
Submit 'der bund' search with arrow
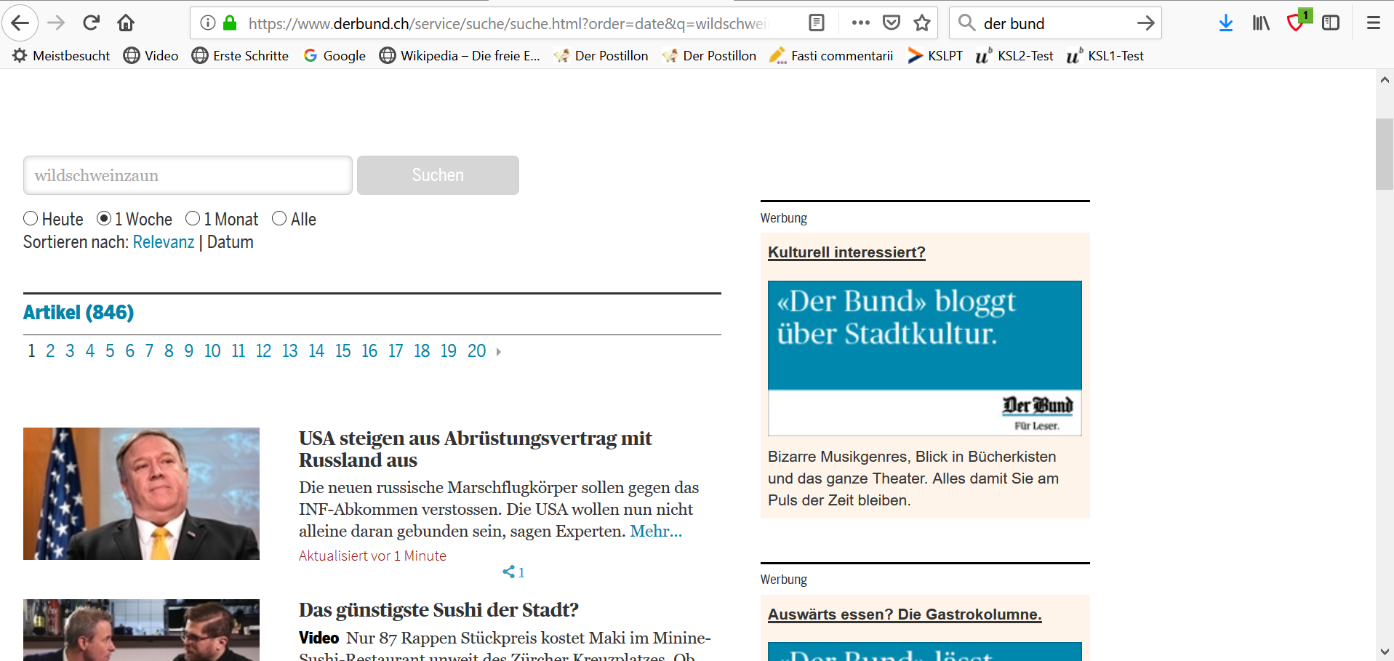[x=1145, y=23]
